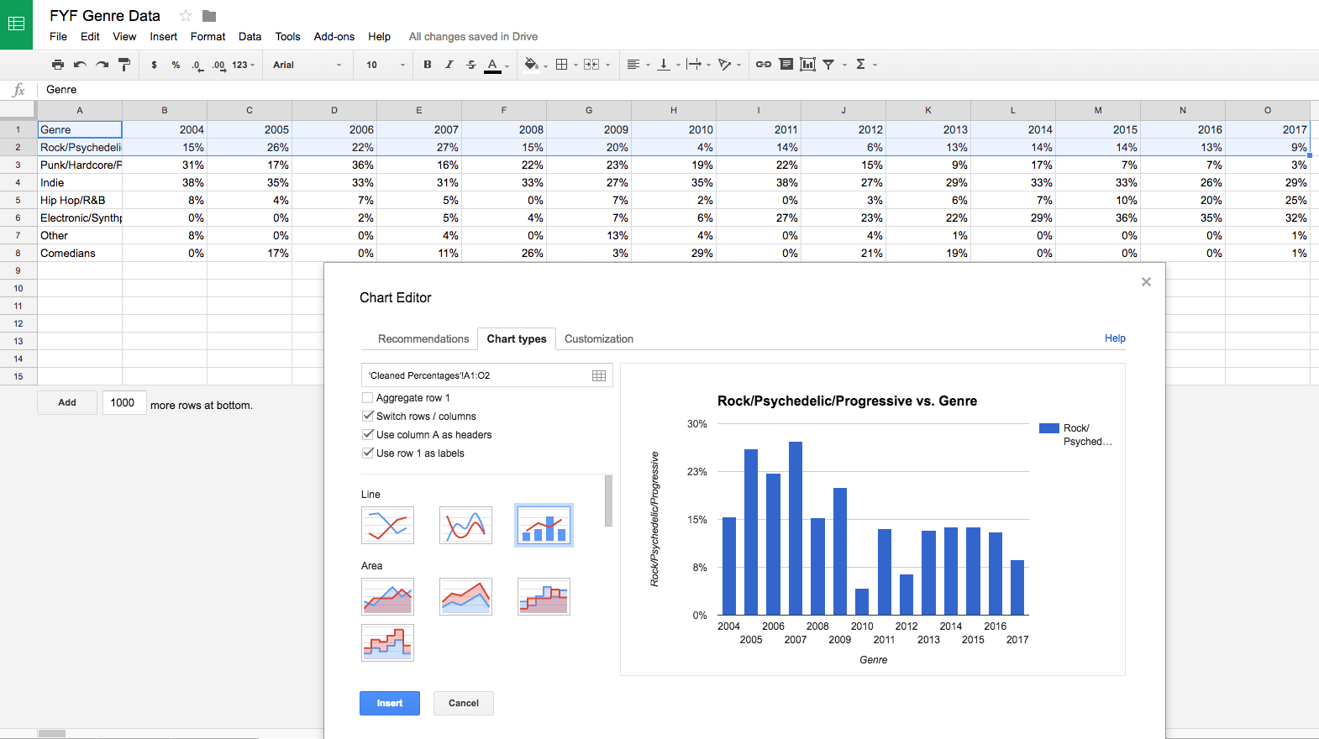Open the File menu
The width and height of the screenshot is (1319, 739).
(58, 36)
